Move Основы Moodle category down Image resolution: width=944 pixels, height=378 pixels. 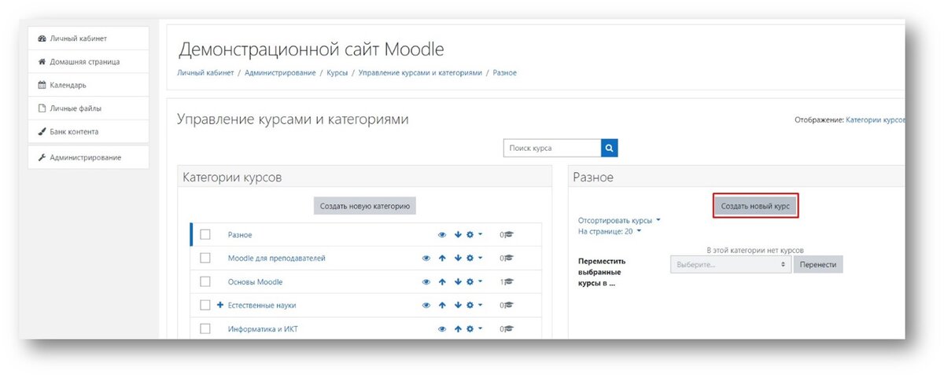point(457,281)
